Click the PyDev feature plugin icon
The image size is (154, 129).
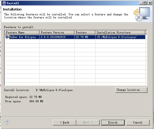[x=7, y=37]
